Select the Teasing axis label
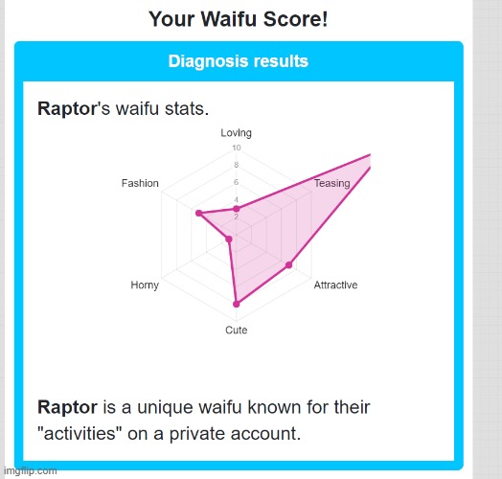502x479 pixels. click(x=332, y=183)
